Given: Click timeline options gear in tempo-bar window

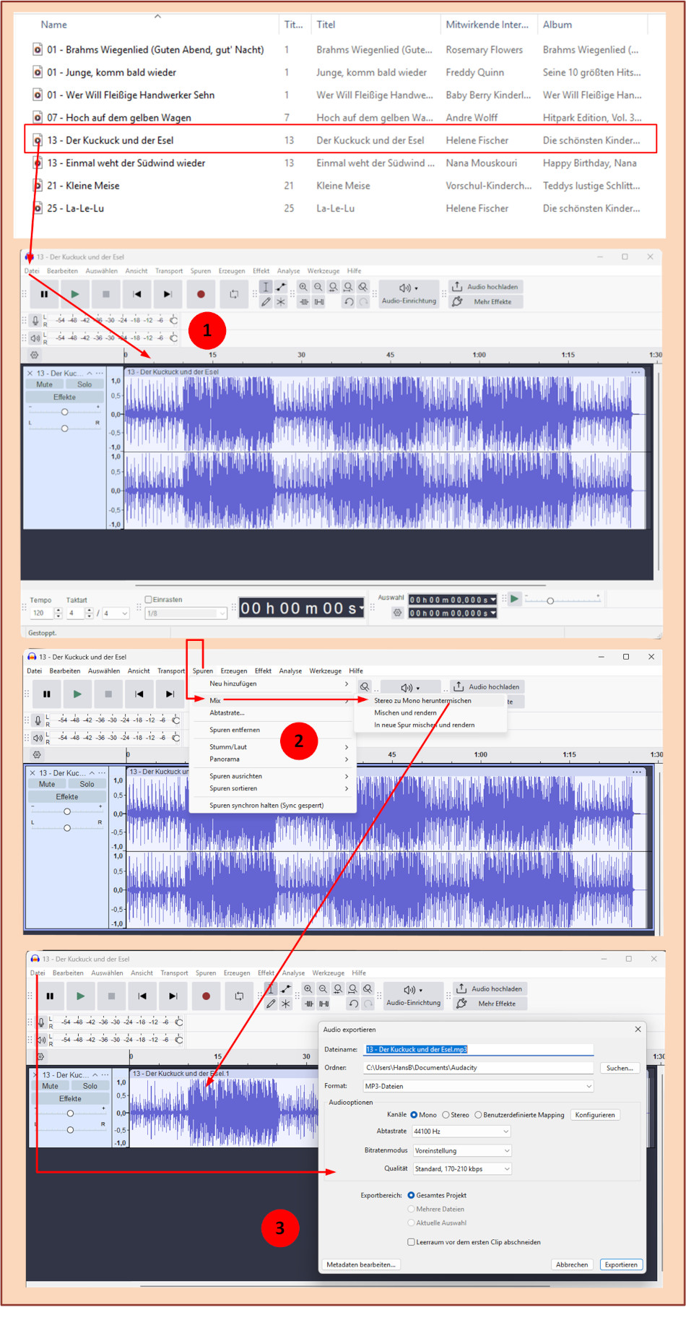Looking at the screenshot, I should (34, 355).
